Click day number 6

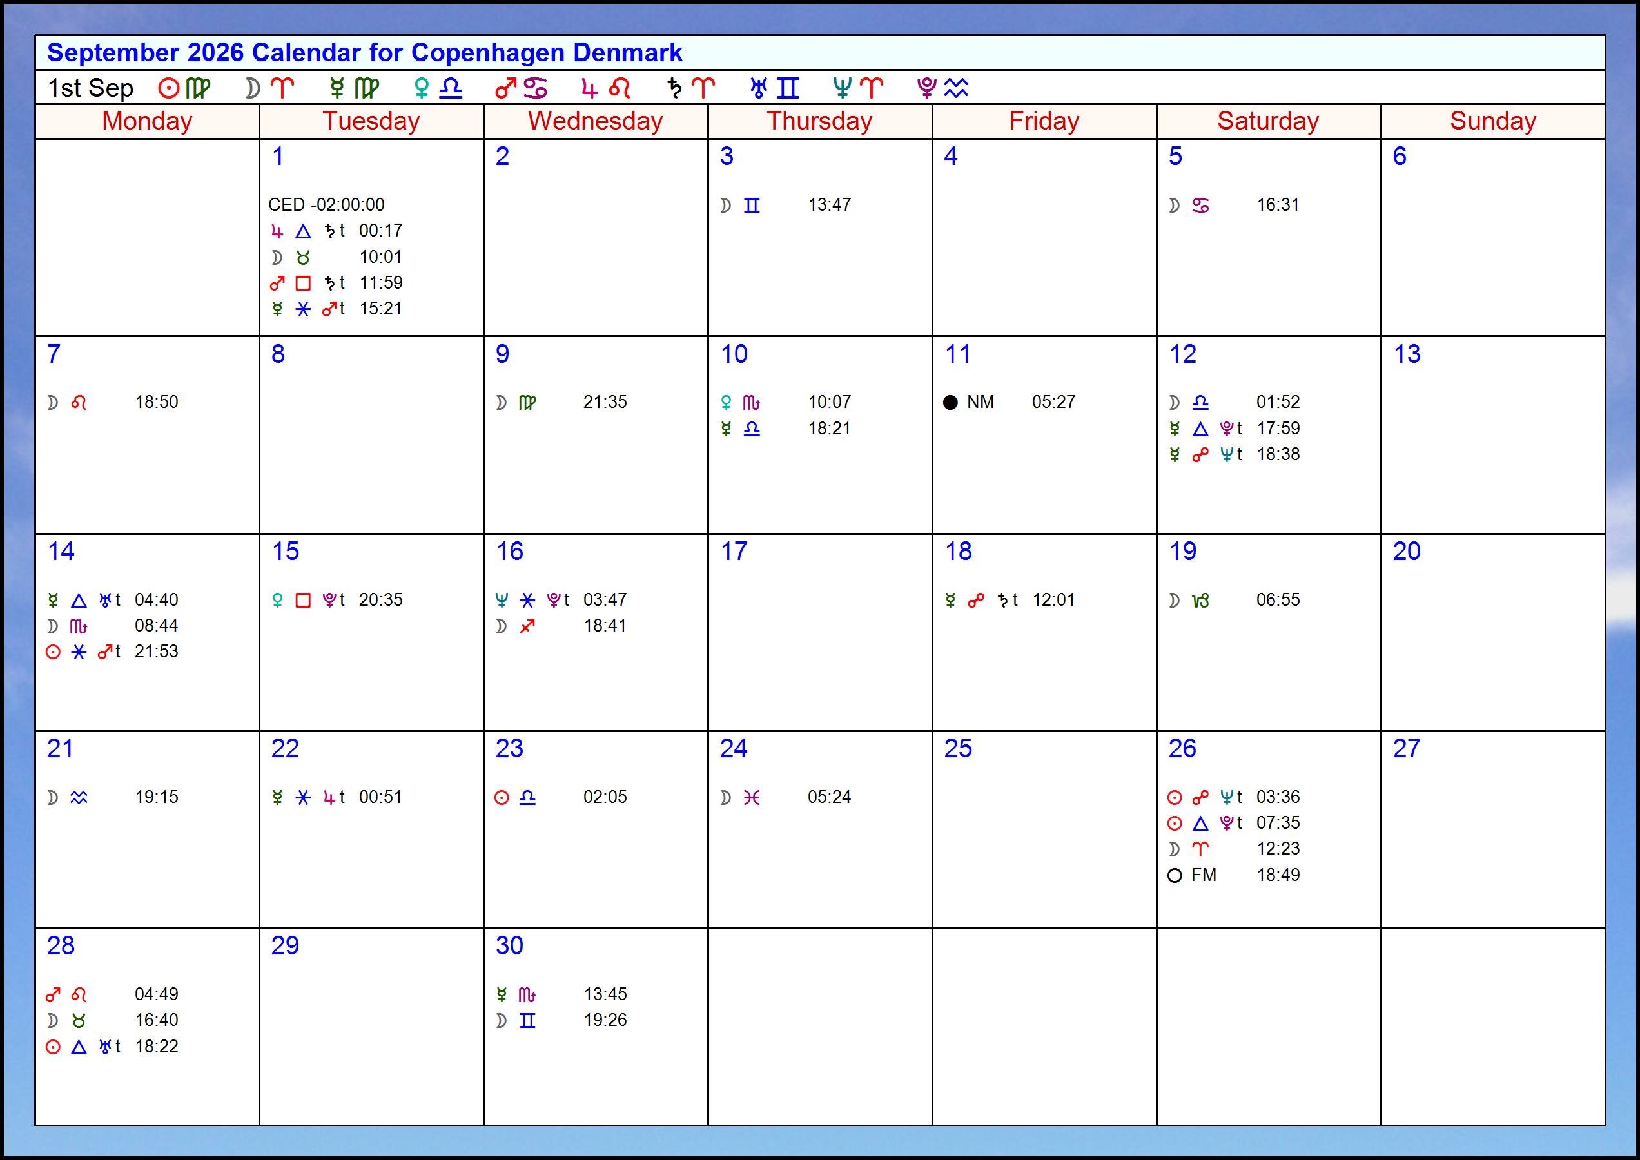click(1399, 157)
